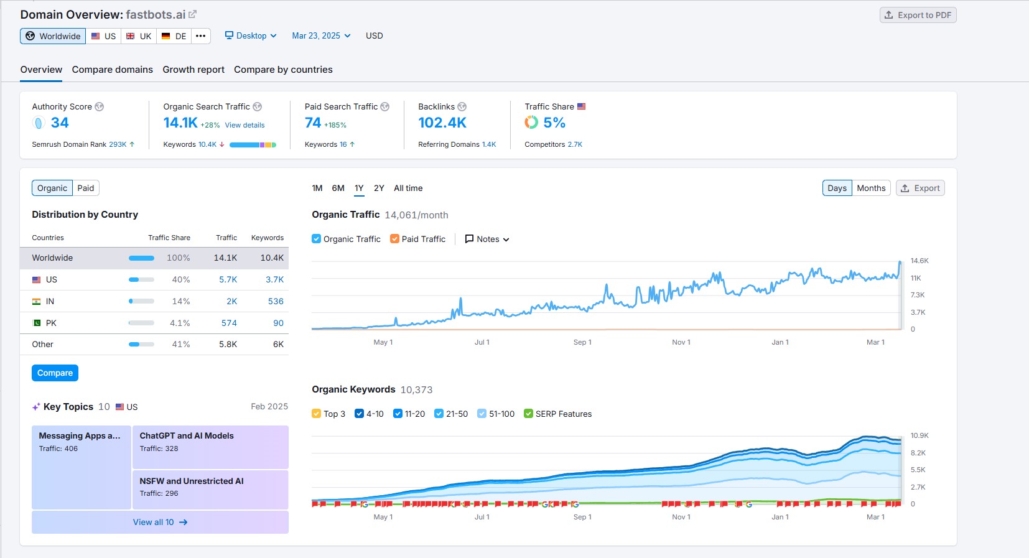This screenshot has height=558, width=1029.
Task: Switch to Overview tab
Action: (x=41, y=70)
